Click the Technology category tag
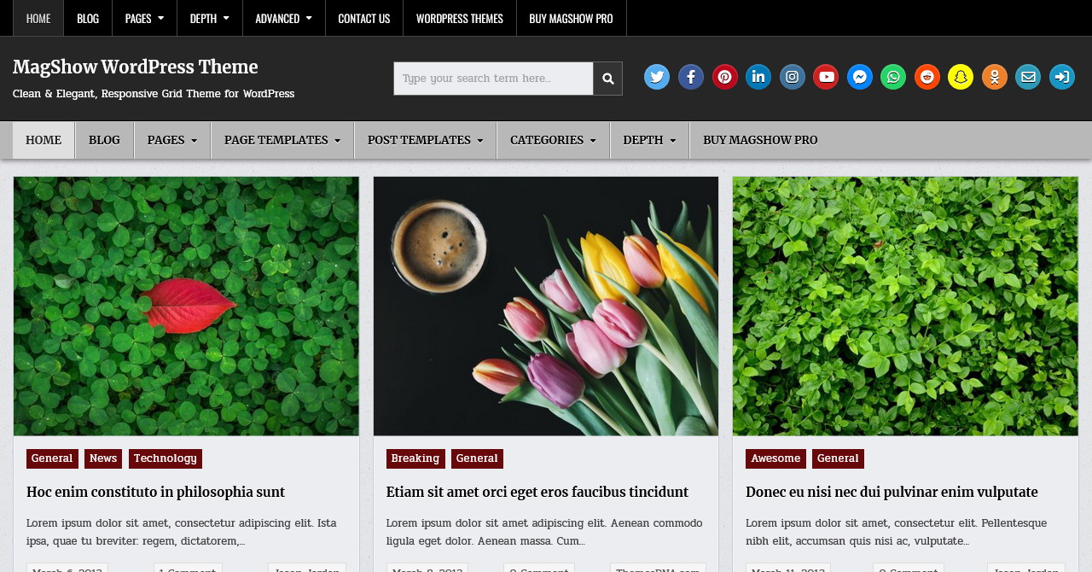1092x572 pixels. point(166,458)
